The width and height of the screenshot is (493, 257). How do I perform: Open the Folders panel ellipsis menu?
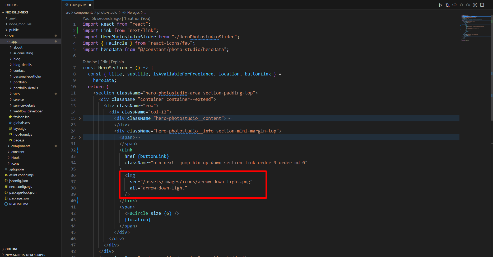click(x=55, y=5)
